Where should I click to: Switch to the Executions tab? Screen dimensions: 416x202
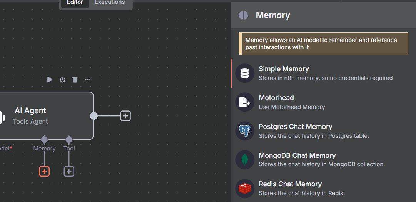[x=110, y=3]
